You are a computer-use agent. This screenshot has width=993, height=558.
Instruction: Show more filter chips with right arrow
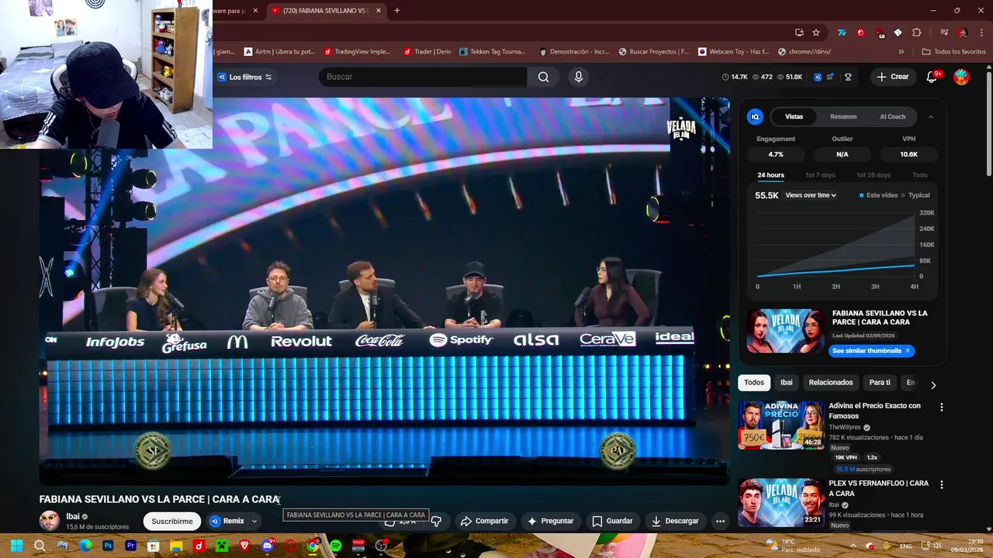point(933,384)
